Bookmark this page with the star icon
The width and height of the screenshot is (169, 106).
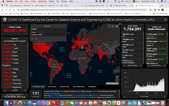pyautogui.click(x=150, y=10)
